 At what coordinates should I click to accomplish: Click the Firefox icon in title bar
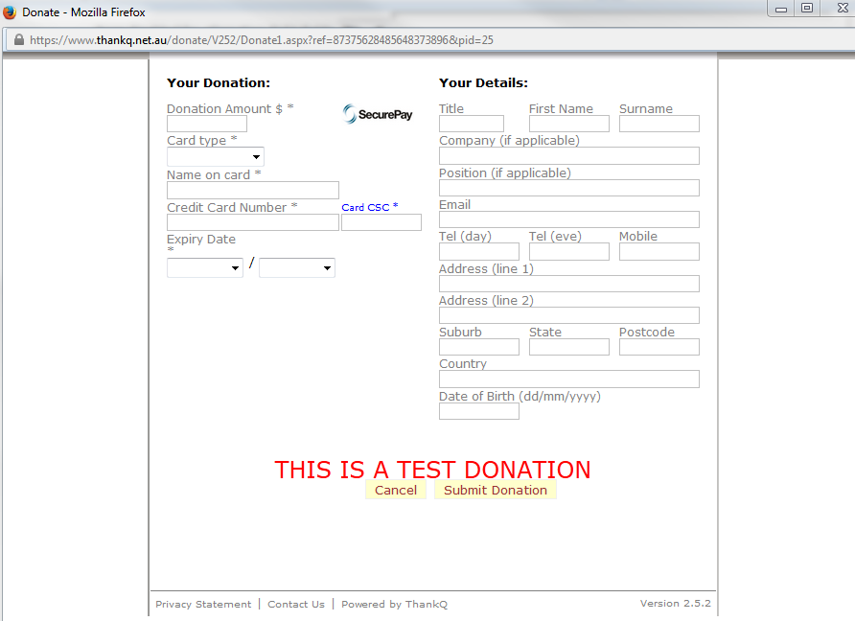click(x=10, y=11)
